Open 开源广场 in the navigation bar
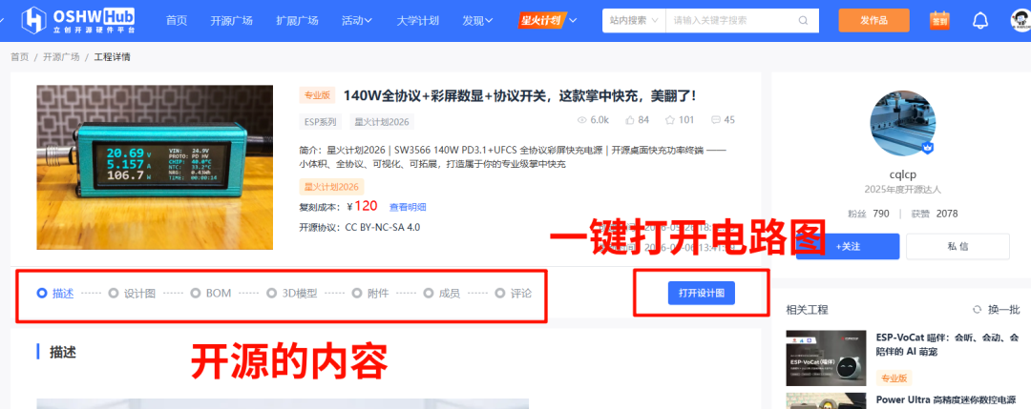 [x=231, y=20]
